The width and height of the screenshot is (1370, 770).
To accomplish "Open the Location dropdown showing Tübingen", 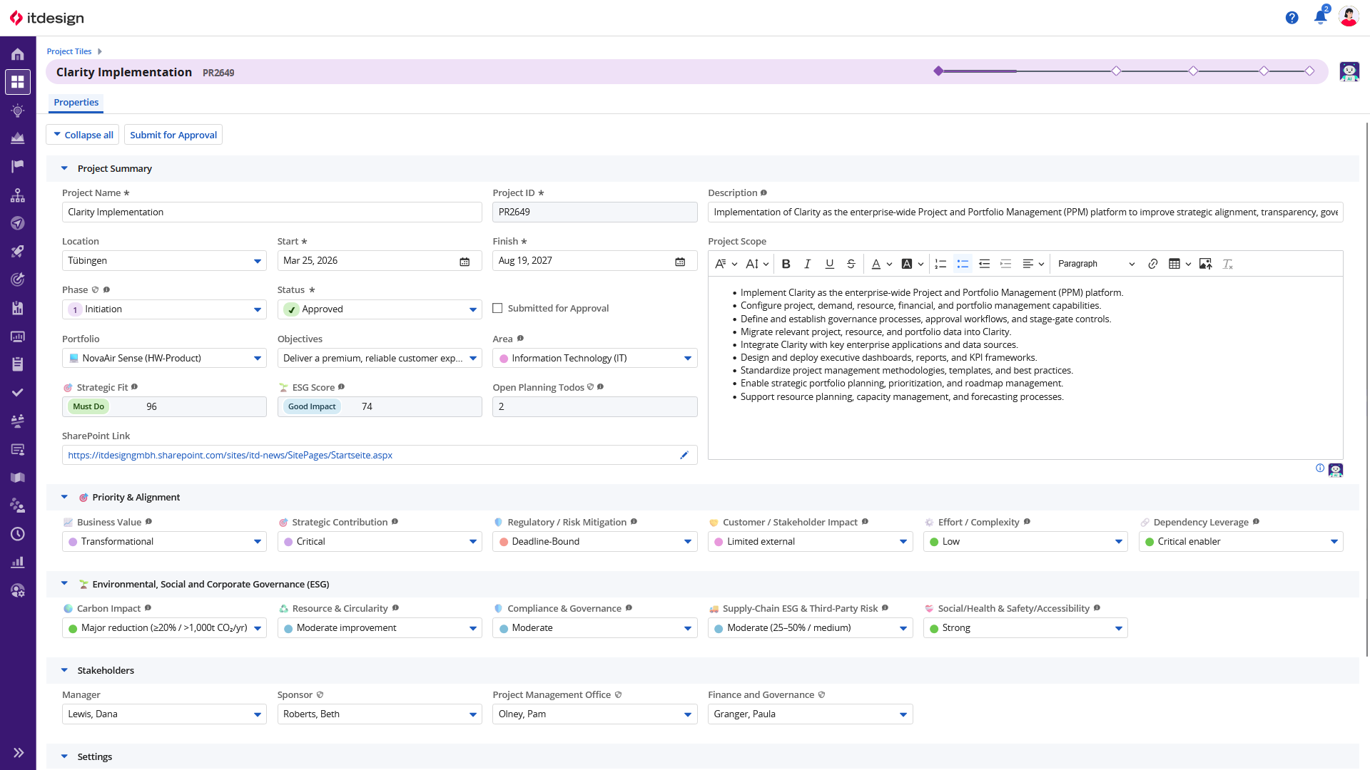I will (x=164, y=261).
